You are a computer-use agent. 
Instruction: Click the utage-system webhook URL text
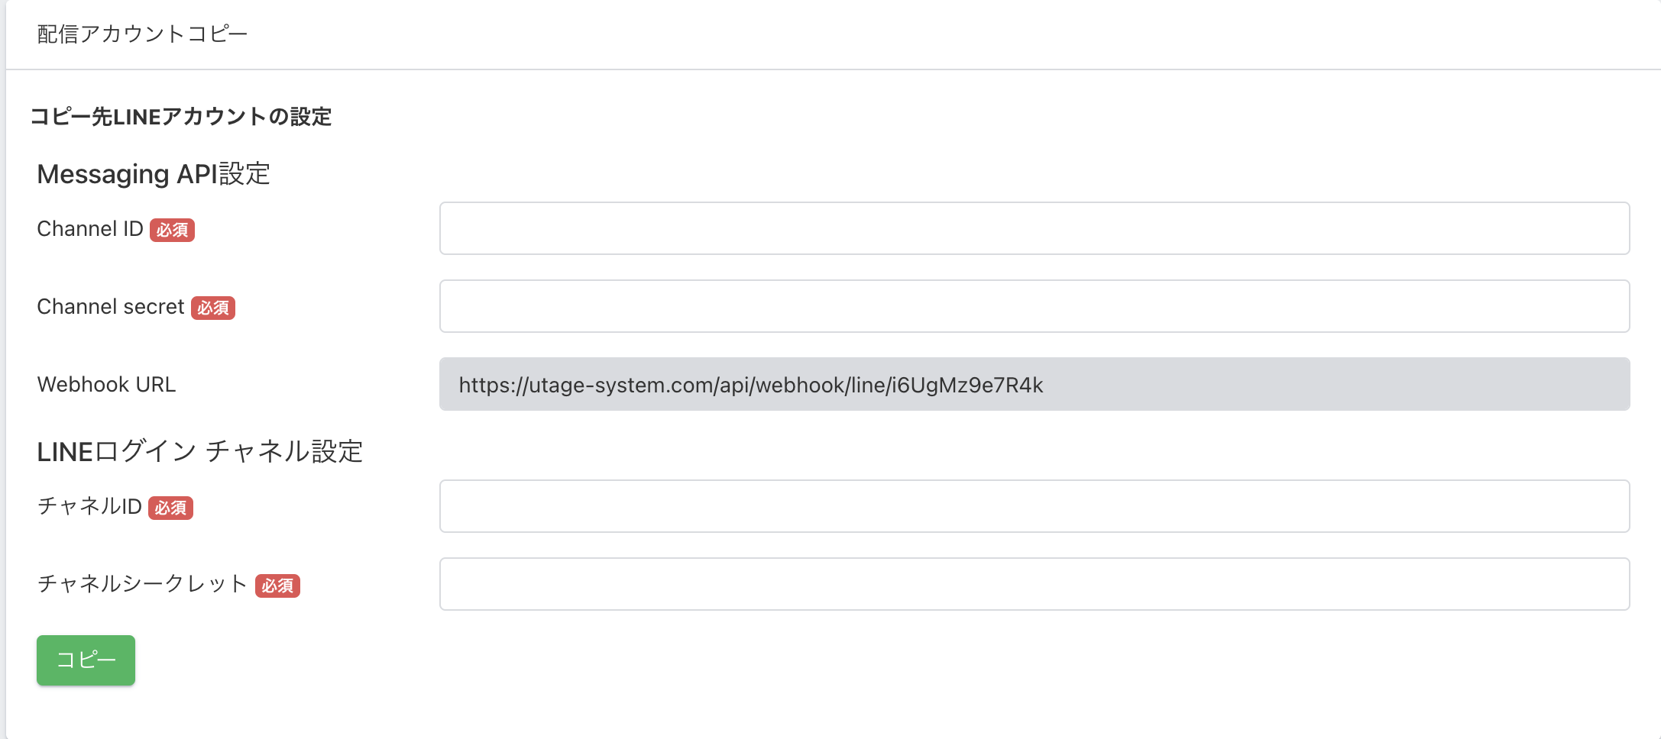(750, 385)
